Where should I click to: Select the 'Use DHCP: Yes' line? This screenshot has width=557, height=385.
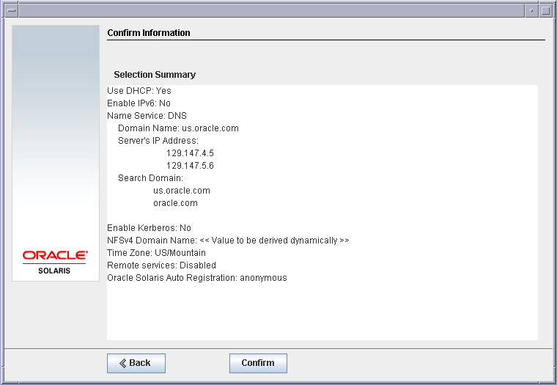point(139,91)
